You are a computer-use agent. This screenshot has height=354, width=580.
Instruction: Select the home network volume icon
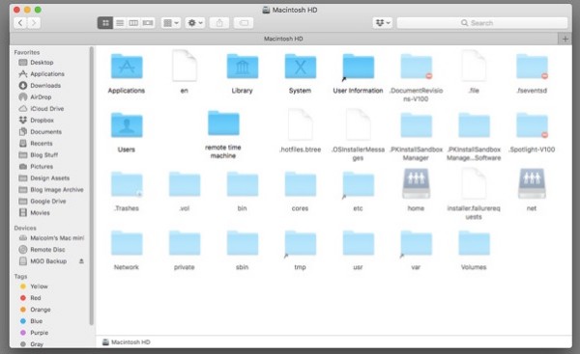pos(416,183)
